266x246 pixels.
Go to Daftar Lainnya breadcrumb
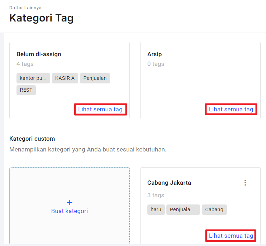pyautogui.click(x=25, y=8)
